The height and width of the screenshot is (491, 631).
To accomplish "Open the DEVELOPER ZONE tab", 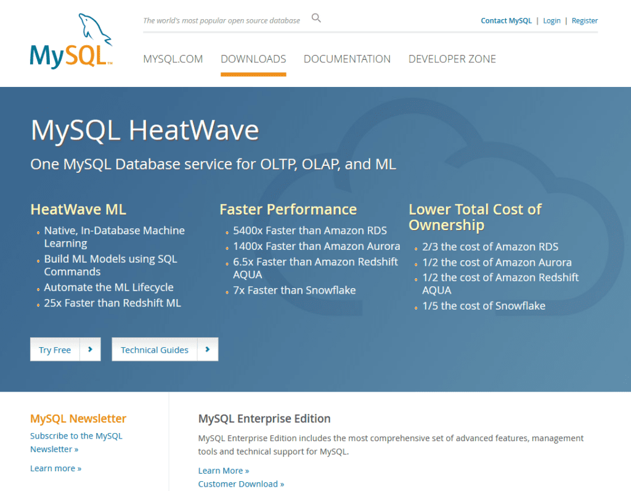I will 452,59.
